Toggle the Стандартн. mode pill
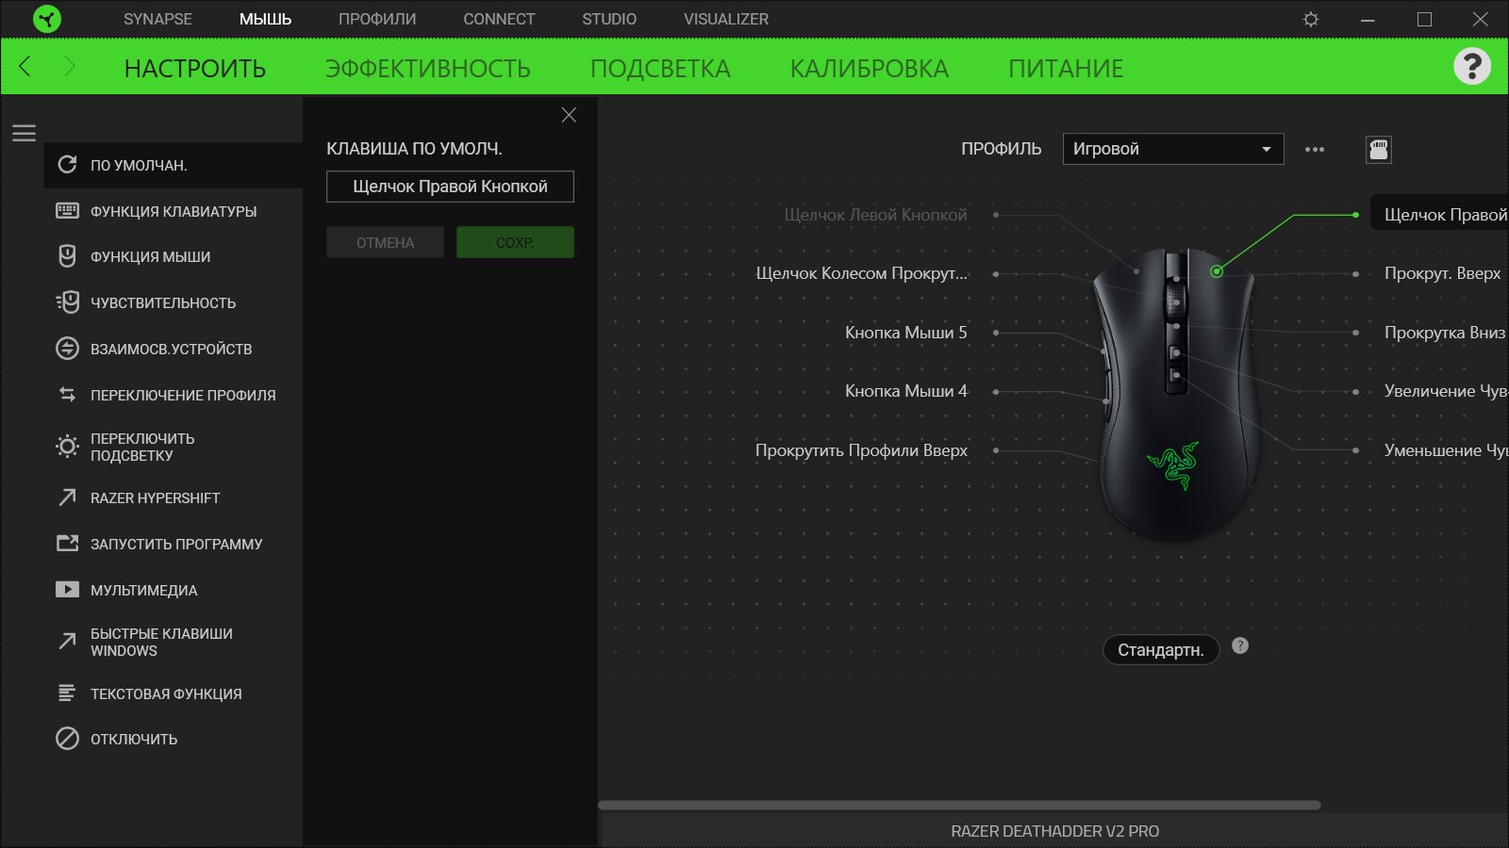Image resolution: width=1509 pixels, height=848 pixels. click(1161, 649)
